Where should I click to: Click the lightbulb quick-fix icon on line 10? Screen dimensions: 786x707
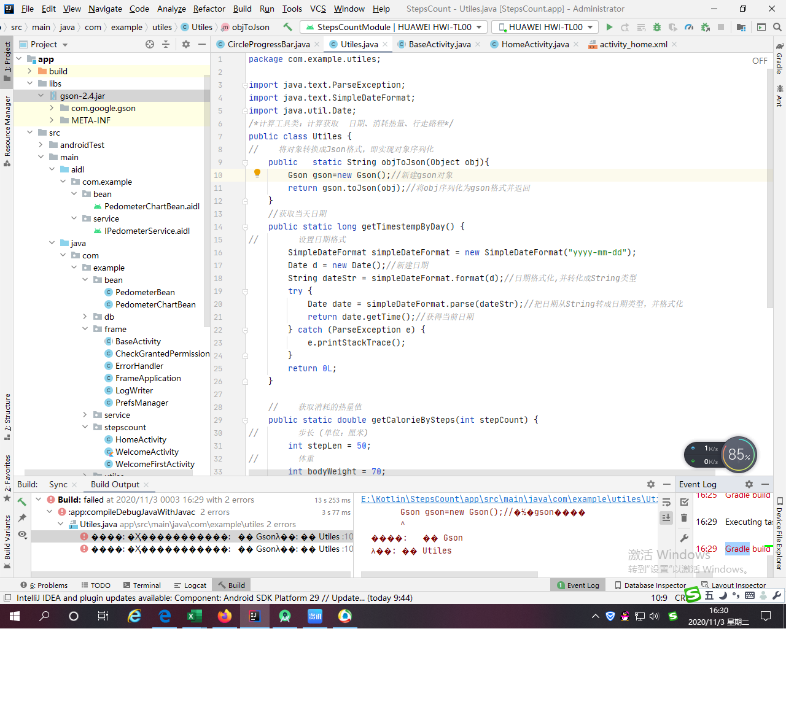257,174
